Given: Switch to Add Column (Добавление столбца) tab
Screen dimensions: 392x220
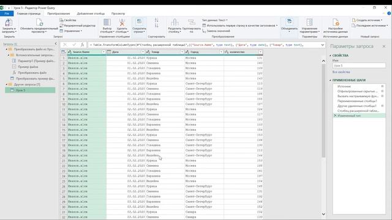Looking at the screenshot, I should pyautogui.click(x=91, y=13).
